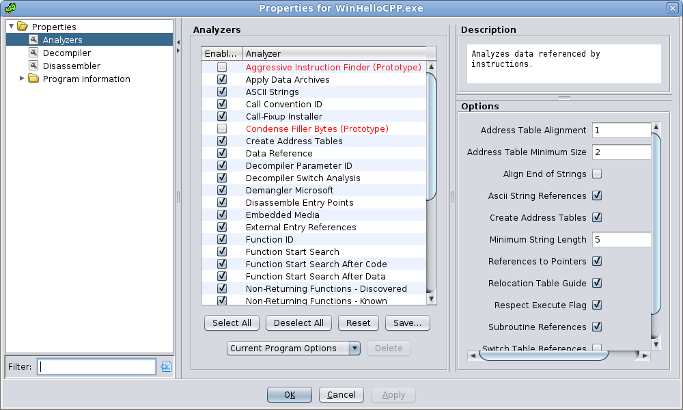The width and height of the screenshot is (683, 410).
Task: Click the Save... button
Action: pos(407,323)
